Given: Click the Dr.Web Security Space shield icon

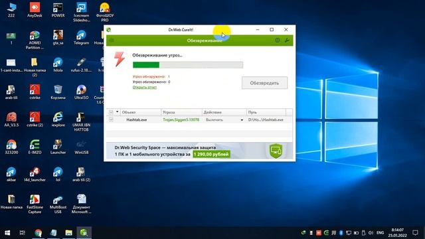Looking at the screenshot, I should pos(276,151).
